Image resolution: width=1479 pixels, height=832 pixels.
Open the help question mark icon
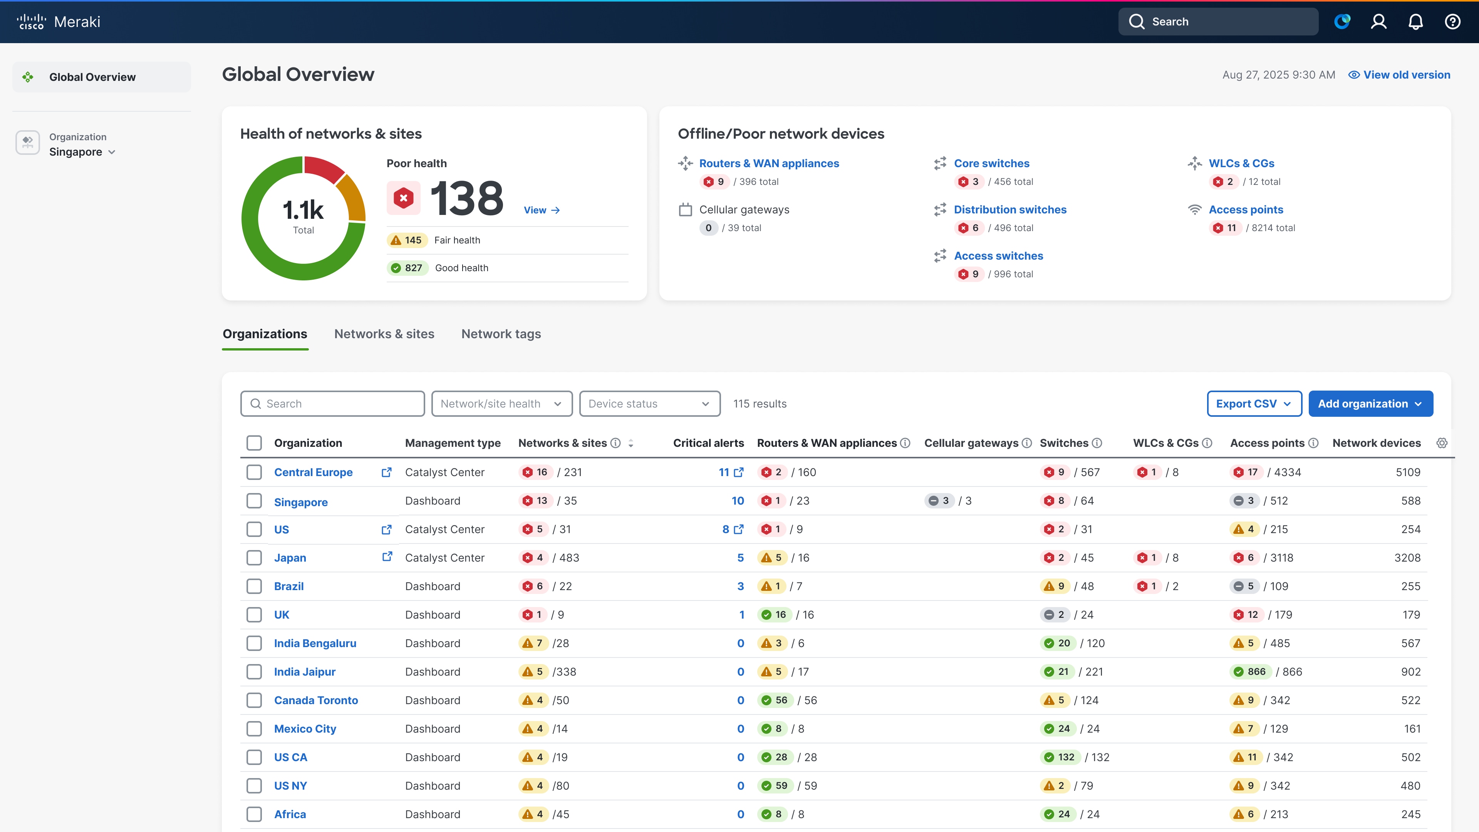pyautogui.click(x=1452, y=22)
